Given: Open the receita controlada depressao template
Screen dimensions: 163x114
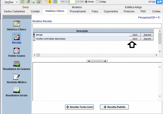Looking at the screenshot, I should (x=135, y=39).
